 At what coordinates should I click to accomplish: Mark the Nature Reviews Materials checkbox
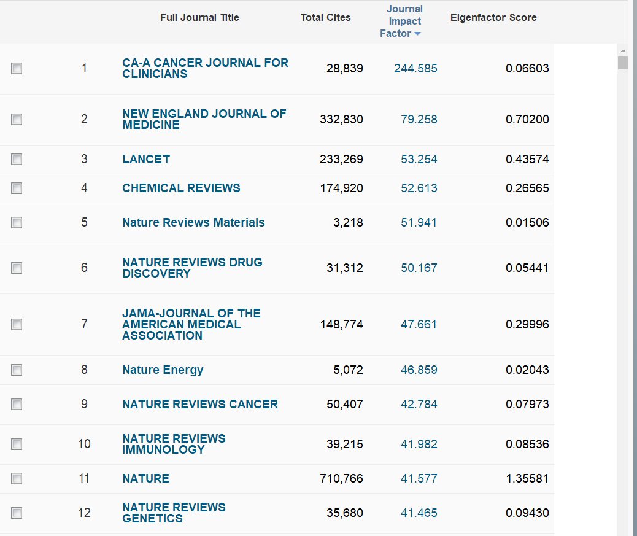[17, 223]
